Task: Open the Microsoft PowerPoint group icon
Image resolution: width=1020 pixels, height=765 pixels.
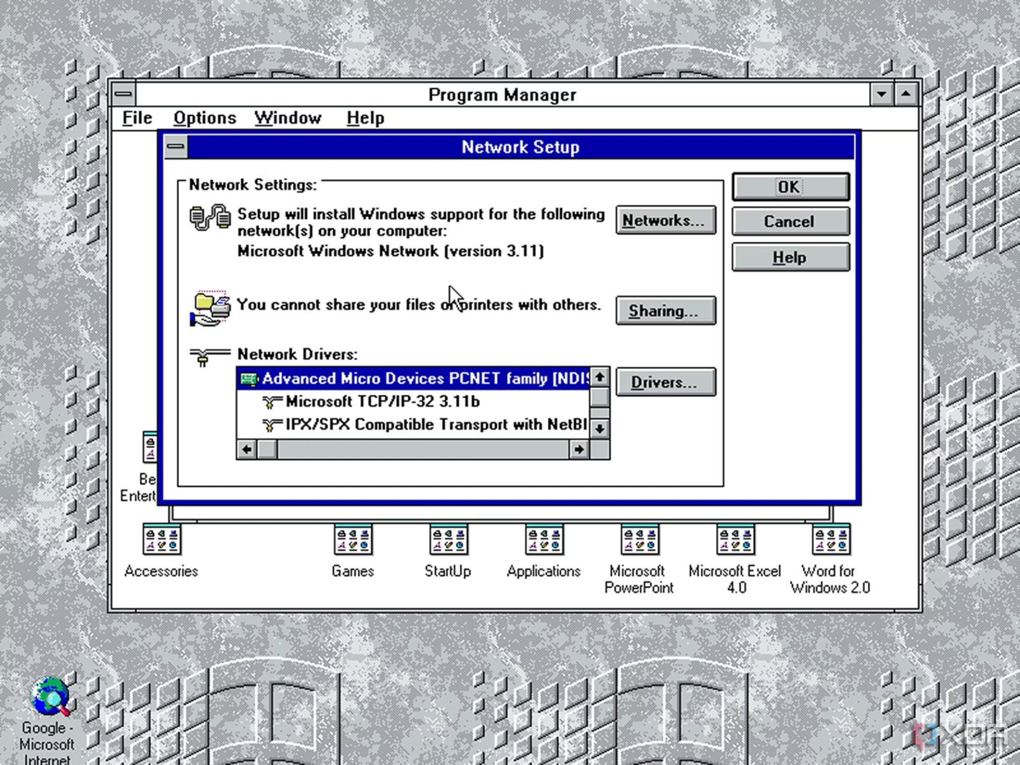Action: click(x=640, y=539)
